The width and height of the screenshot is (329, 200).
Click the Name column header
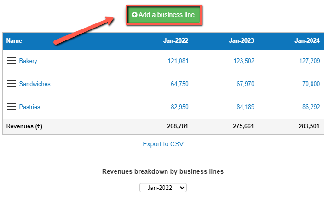point(14,40)
